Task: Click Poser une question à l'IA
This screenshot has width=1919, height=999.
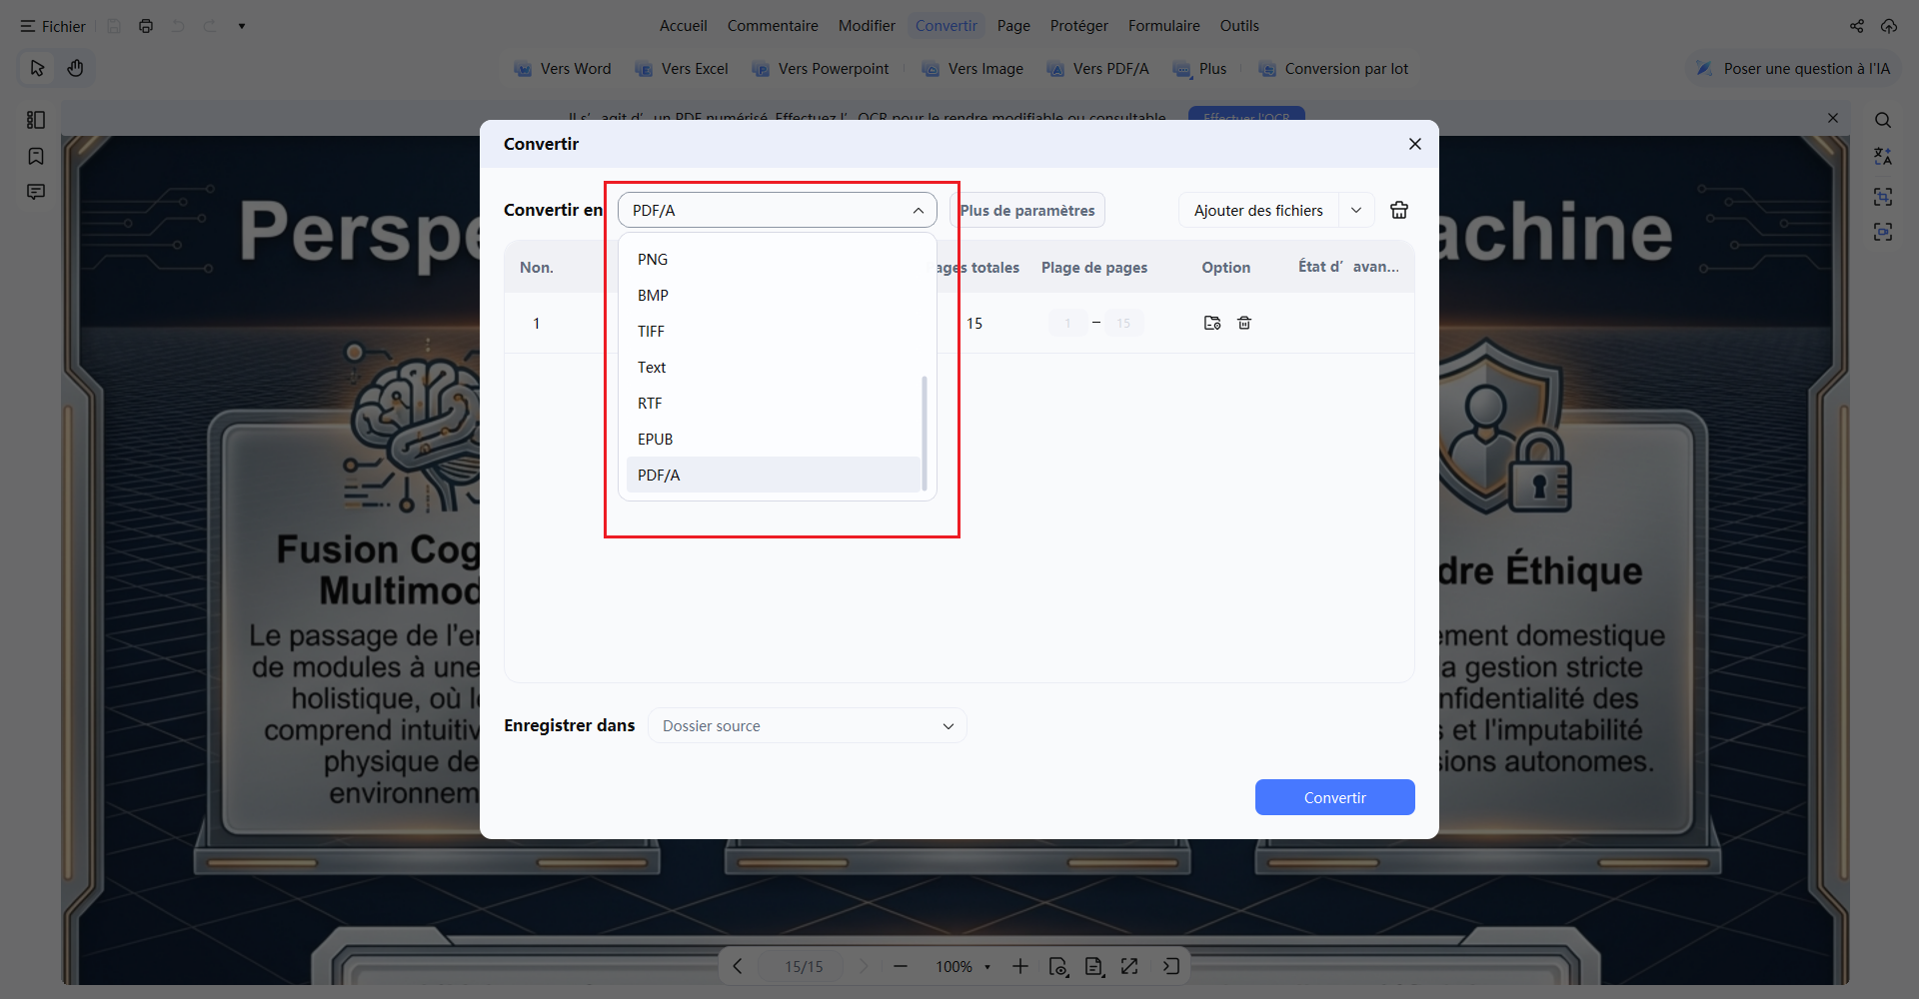Action: click(1793, 69)
